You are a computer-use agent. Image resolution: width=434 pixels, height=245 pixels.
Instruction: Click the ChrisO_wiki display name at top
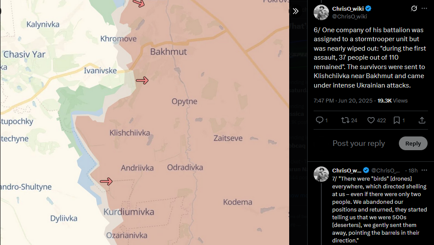(348, 9)
